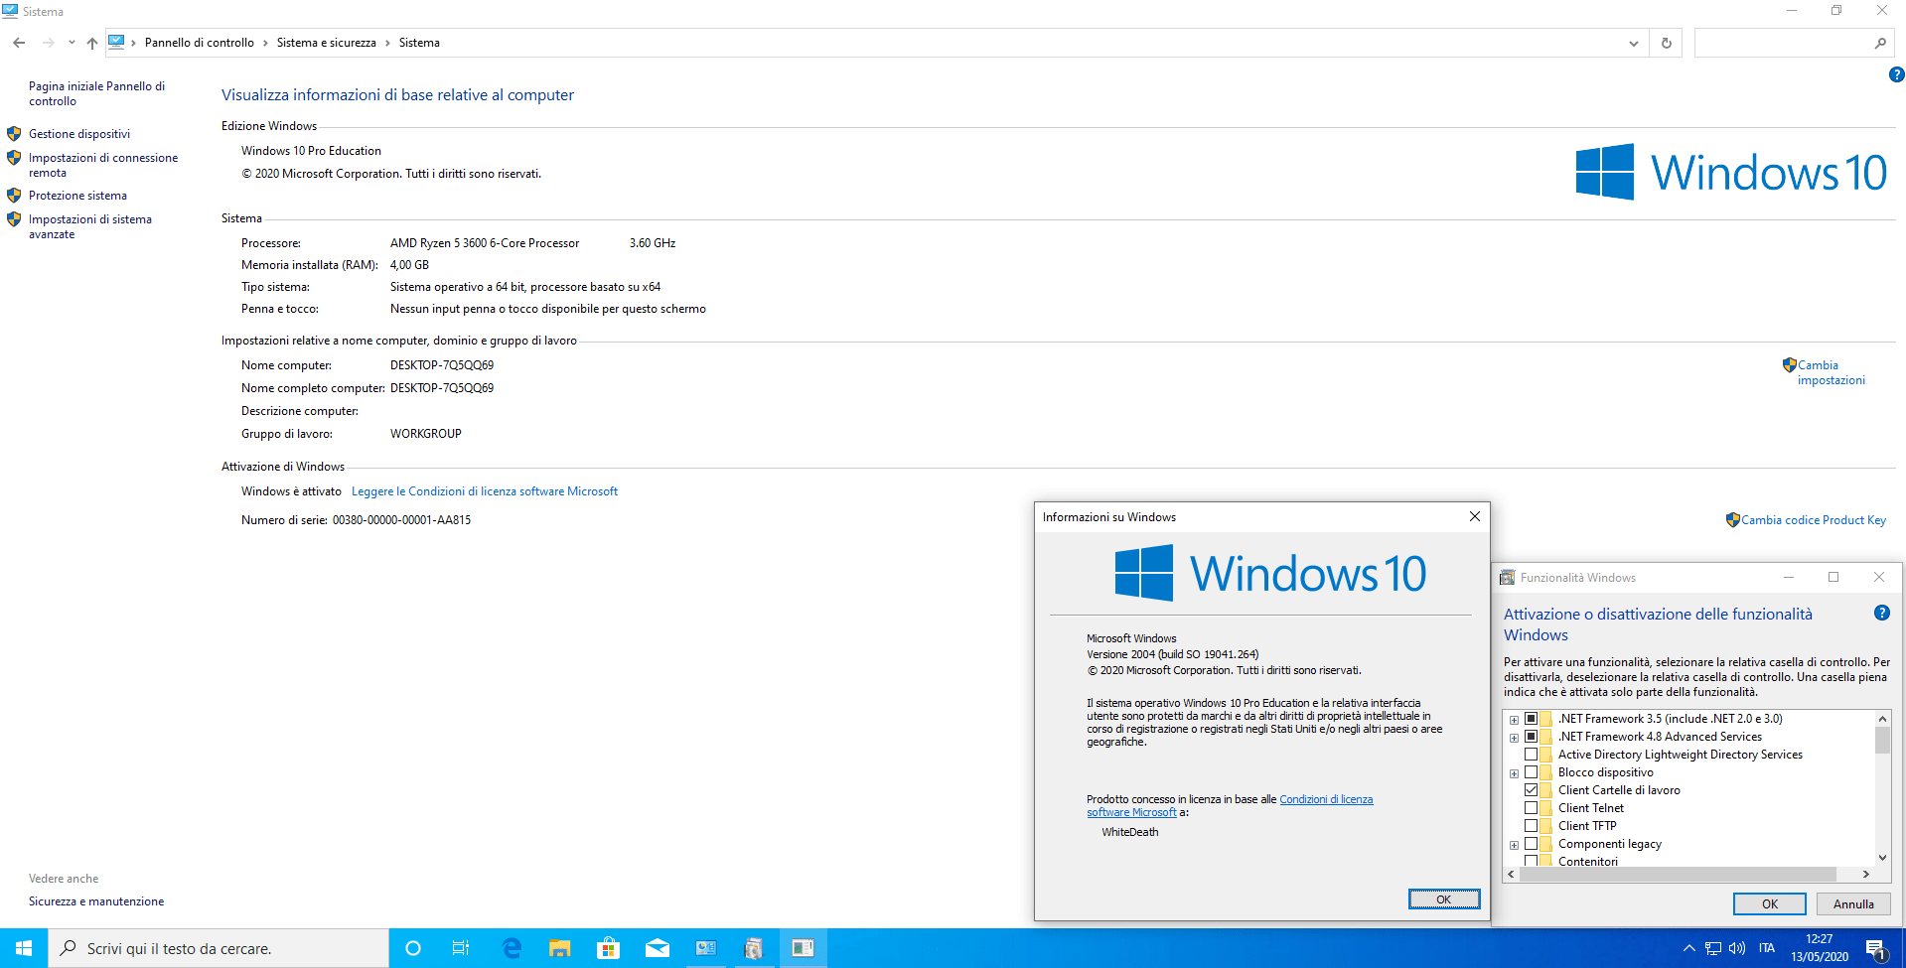
Task: Open Protezione sistema link
Action: tap(77, 196)
